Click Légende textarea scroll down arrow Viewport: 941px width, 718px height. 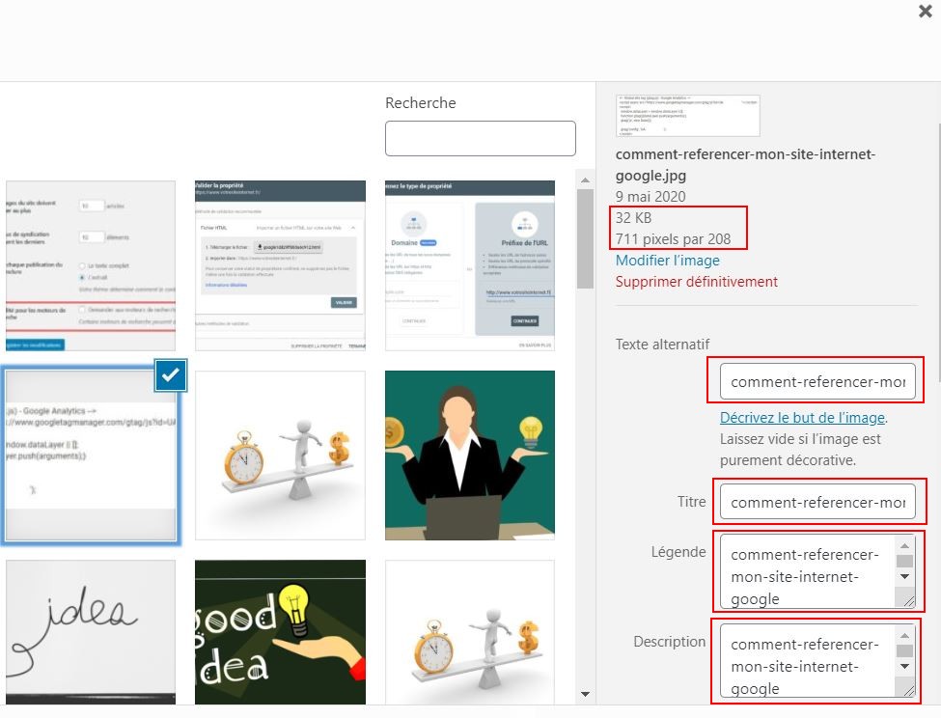(904, 576)
